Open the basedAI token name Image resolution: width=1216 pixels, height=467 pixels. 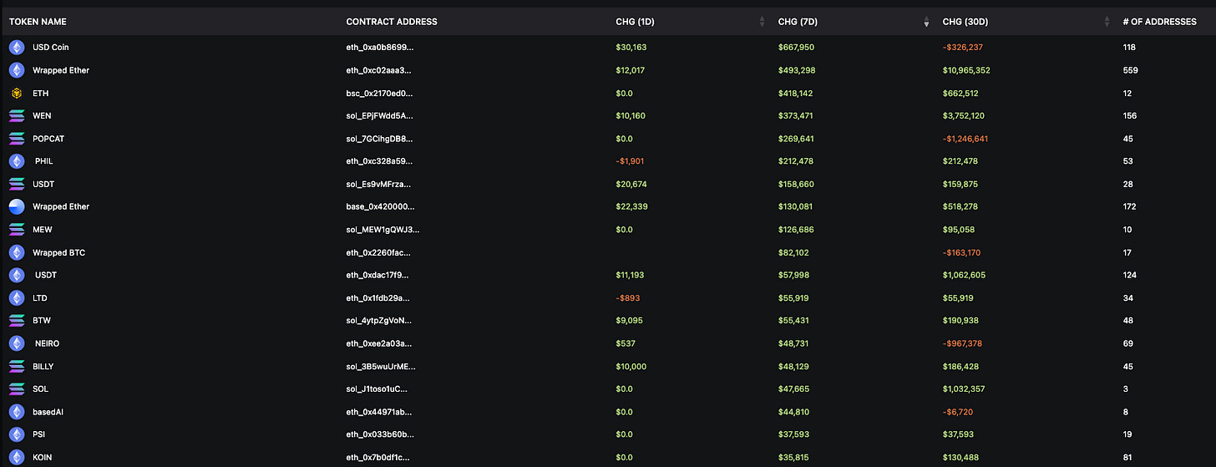pos(49,412)
